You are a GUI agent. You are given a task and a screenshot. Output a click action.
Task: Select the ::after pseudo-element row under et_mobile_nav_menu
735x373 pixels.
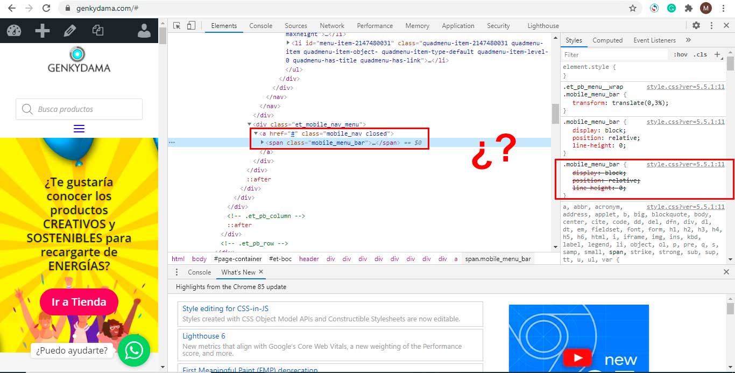click(258, 179)
